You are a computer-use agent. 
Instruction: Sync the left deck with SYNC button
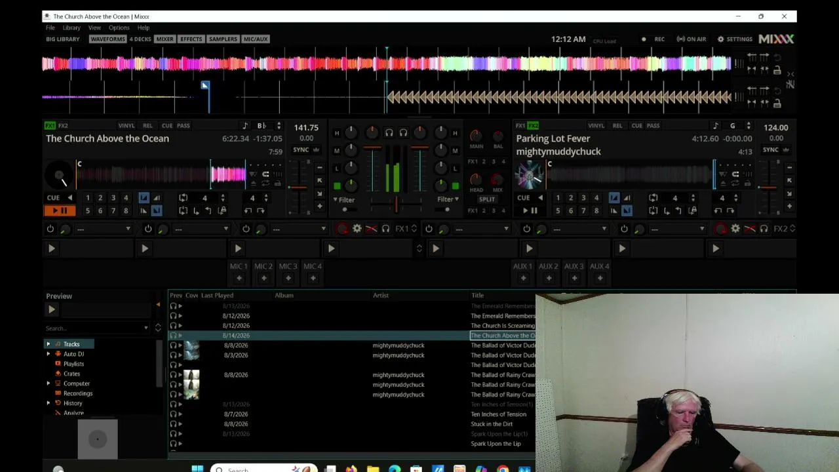click(x=301, y=150)
